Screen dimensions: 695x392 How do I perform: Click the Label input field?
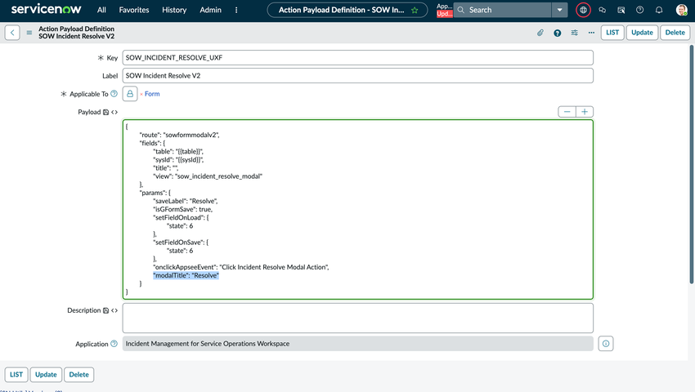pyautogui.click(x=357, y=76)
